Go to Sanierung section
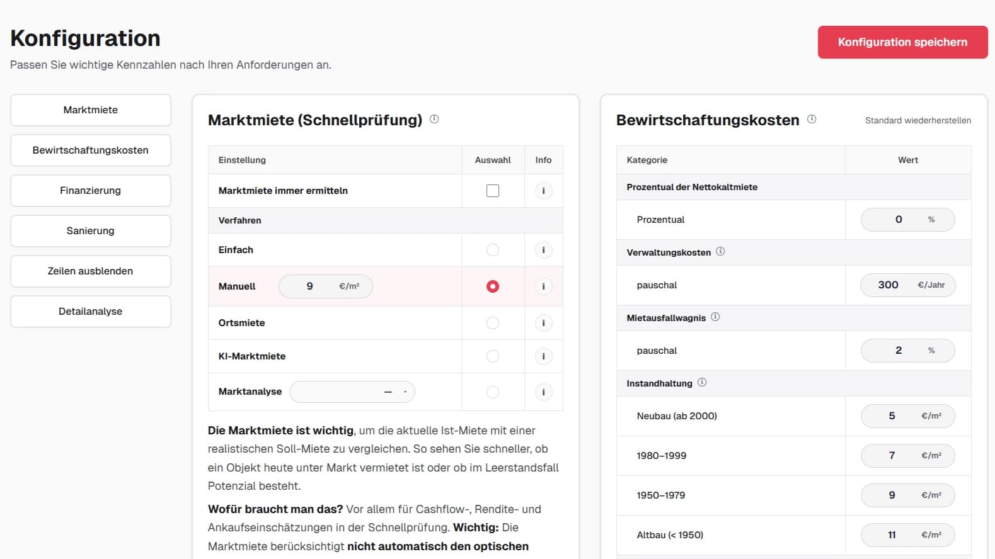The width and height of the screenshot is (995, 559). tap(91, 231)
